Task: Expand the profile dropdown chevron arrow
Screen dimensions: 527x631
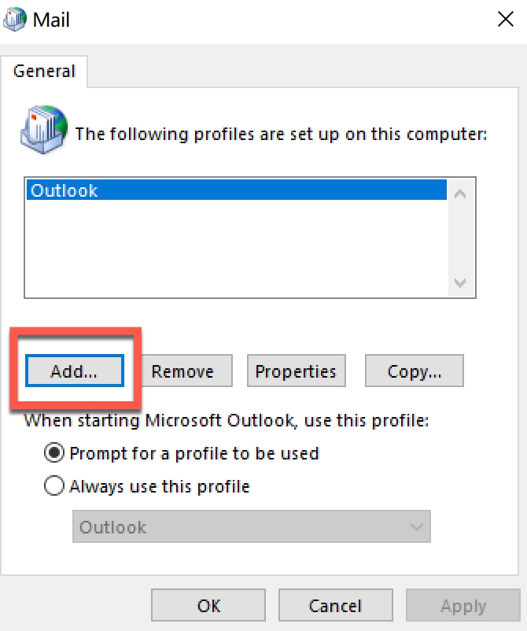Action: pos(416,527)
